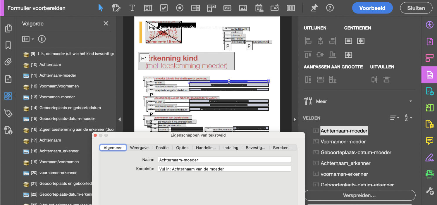Image resolution: width=437 pixels, height=205 pixels.
Task: Select the text field tool in toolbar
Action: point(148,8)
